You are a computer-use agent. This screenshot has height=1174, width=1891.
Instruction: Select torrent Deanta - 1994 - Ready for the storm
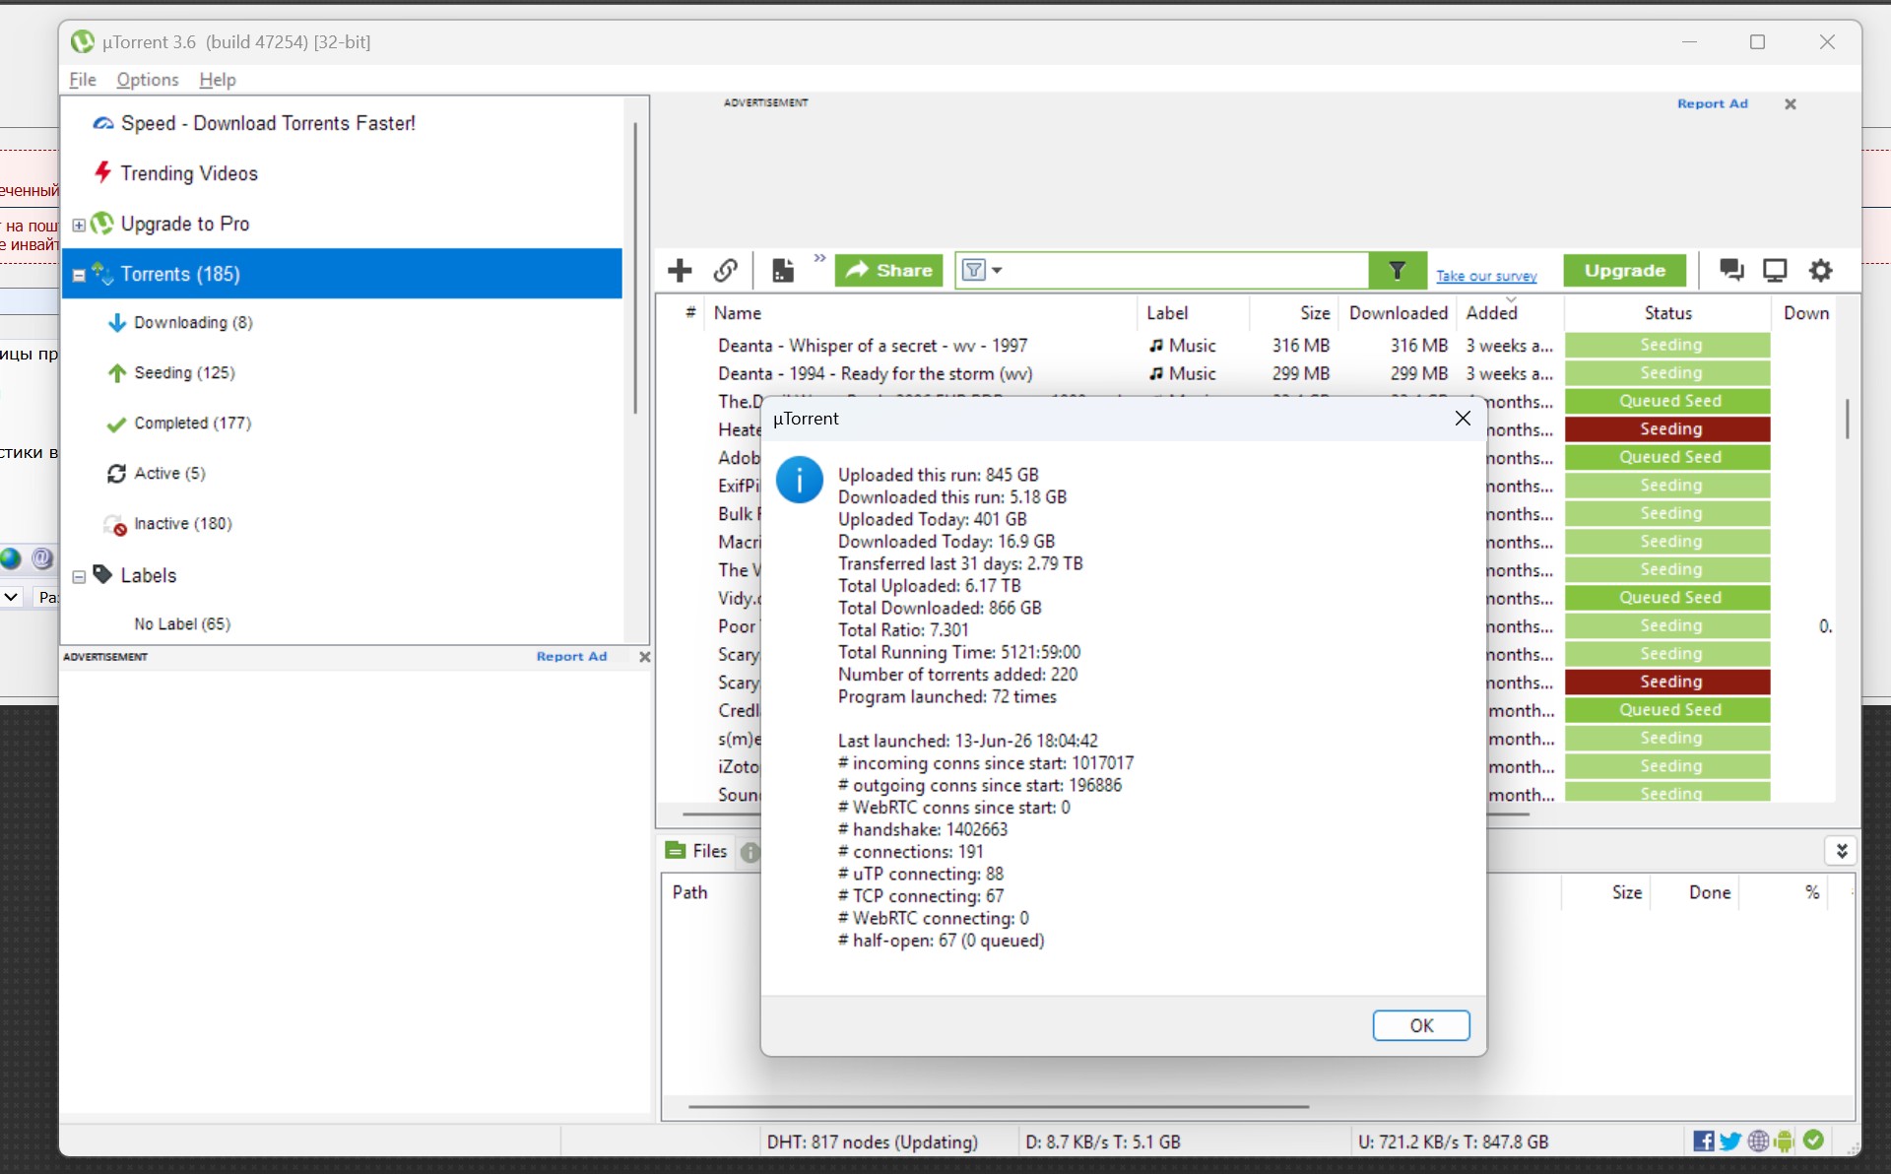coord(875,374)
